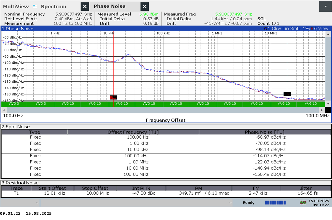332x220 pixels.
Task: Close the Spectrum tab
Action: (85, 7)
